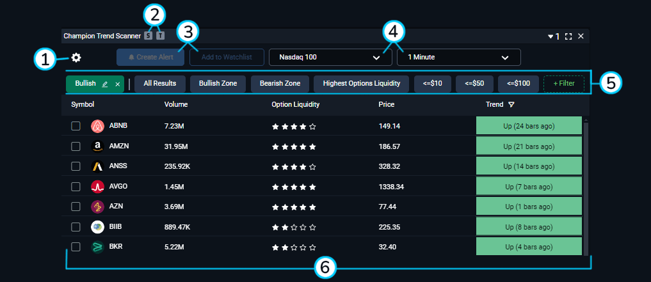This screenshot has height=282, width=651.
Task: Click the S badge next to title
Action: (149, 36)
